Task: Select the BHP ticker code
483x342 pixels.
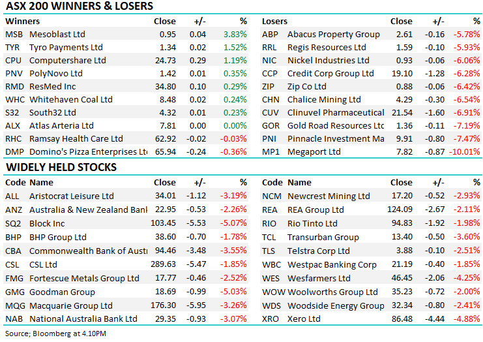Action: [x=13, y=238]
